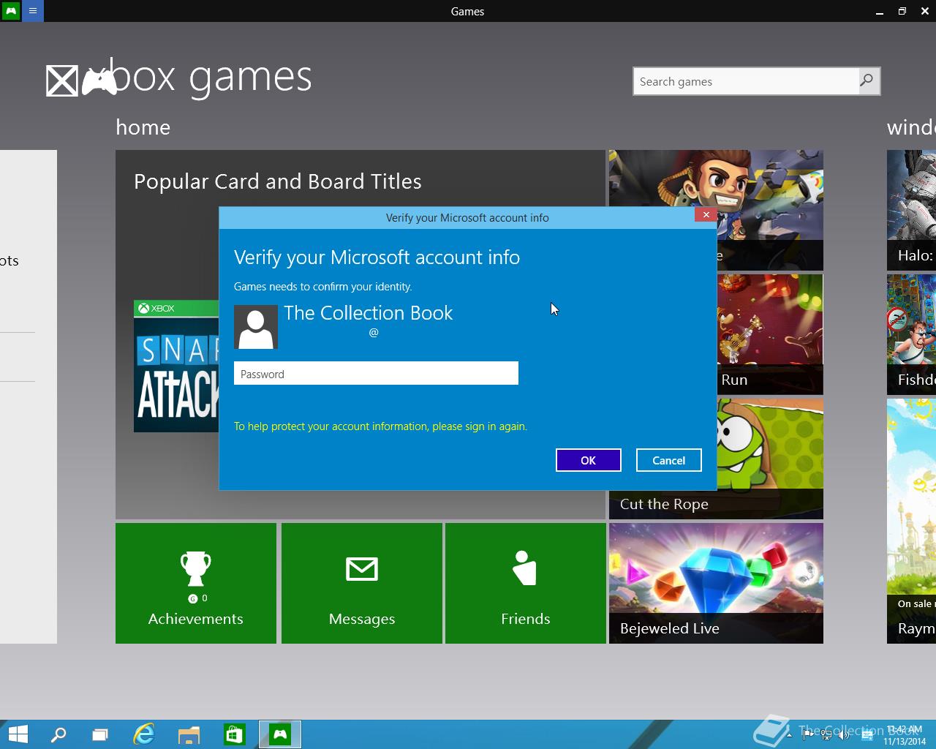Viewport: 936px width, 749px height.
Task: Open the On sale Rayman tile
Action: (911, 521)
